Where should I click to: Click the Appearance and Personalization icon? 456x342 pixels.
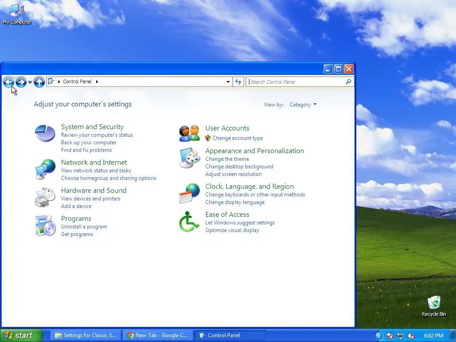[x=189, y=158]
